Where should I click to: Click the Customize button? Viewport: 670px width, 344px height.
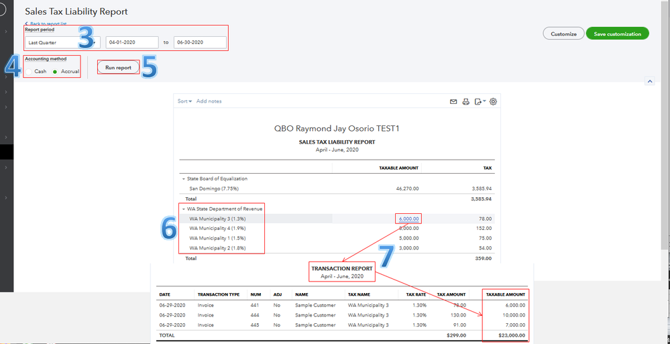[563, 34]
